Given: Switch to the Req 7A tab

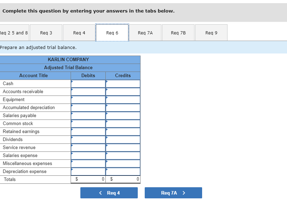Looking at the screenshot, I should tap(145, 32).
